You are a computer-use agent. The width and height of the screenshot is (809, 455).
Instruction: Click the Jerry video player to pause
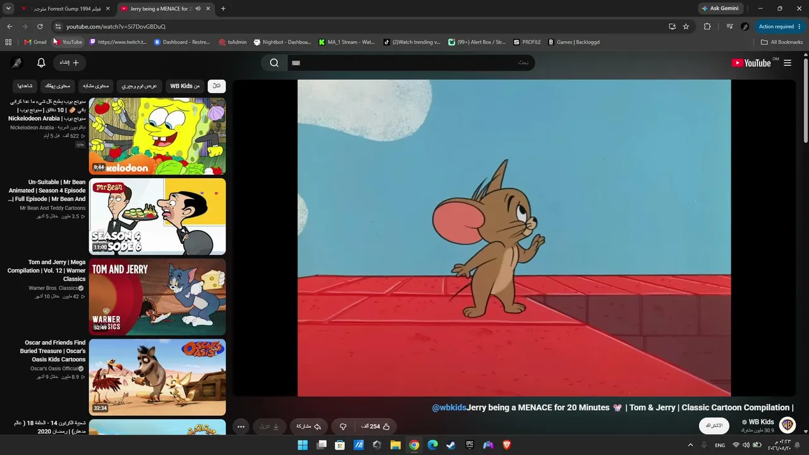514,238
